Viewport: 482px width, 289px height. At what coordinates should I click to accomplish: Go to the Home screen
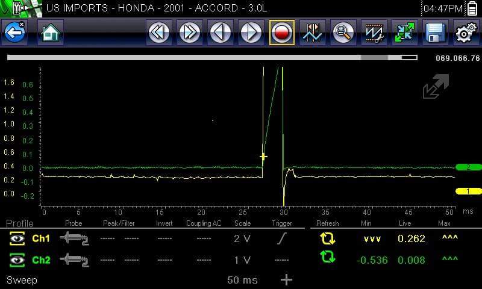coord(51,33)
